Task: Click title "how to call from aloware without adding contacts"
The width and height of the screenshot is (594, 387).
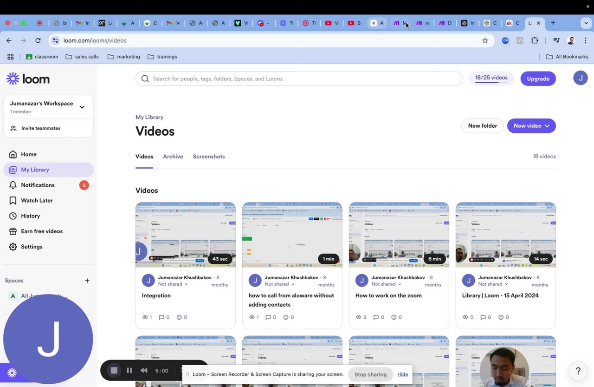Action: point(291,300)
